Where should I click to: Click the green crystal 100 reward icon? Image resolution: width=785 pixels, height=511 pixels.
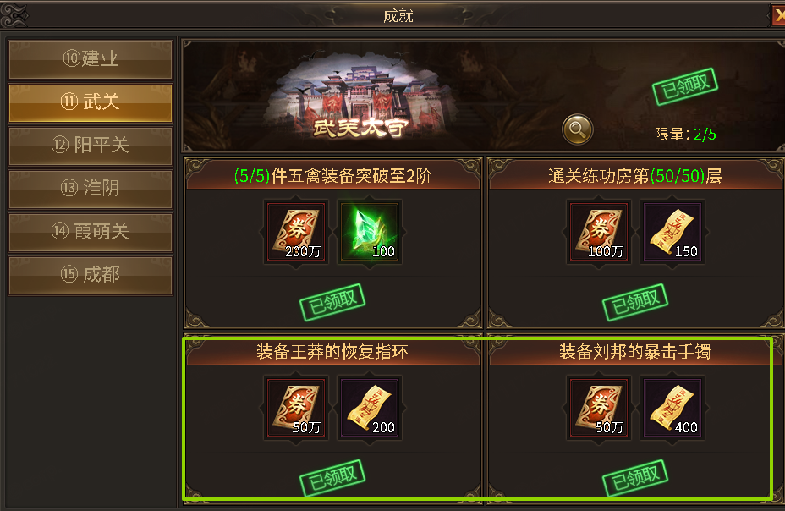pyautogui.click(x=370, y=232)
